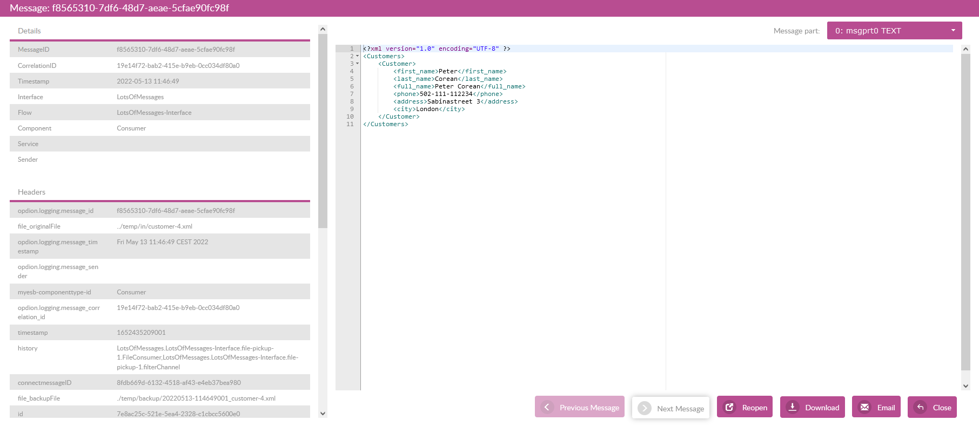Image resolution: width=979 pixels, height=427 pixels.
Task: Open the Message part dropdown
Action: click(x=894, y=31)
